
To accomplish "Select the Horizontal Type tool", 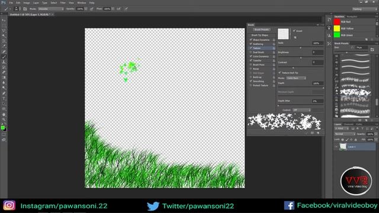I will pos(4,99).
